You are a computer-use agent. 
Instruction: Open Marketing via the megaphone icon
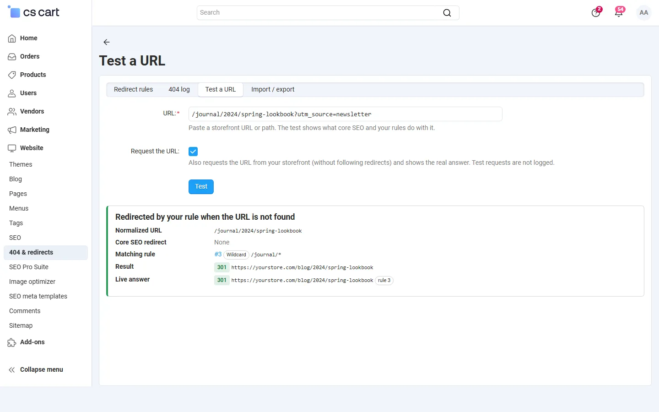tap(12, 130)
